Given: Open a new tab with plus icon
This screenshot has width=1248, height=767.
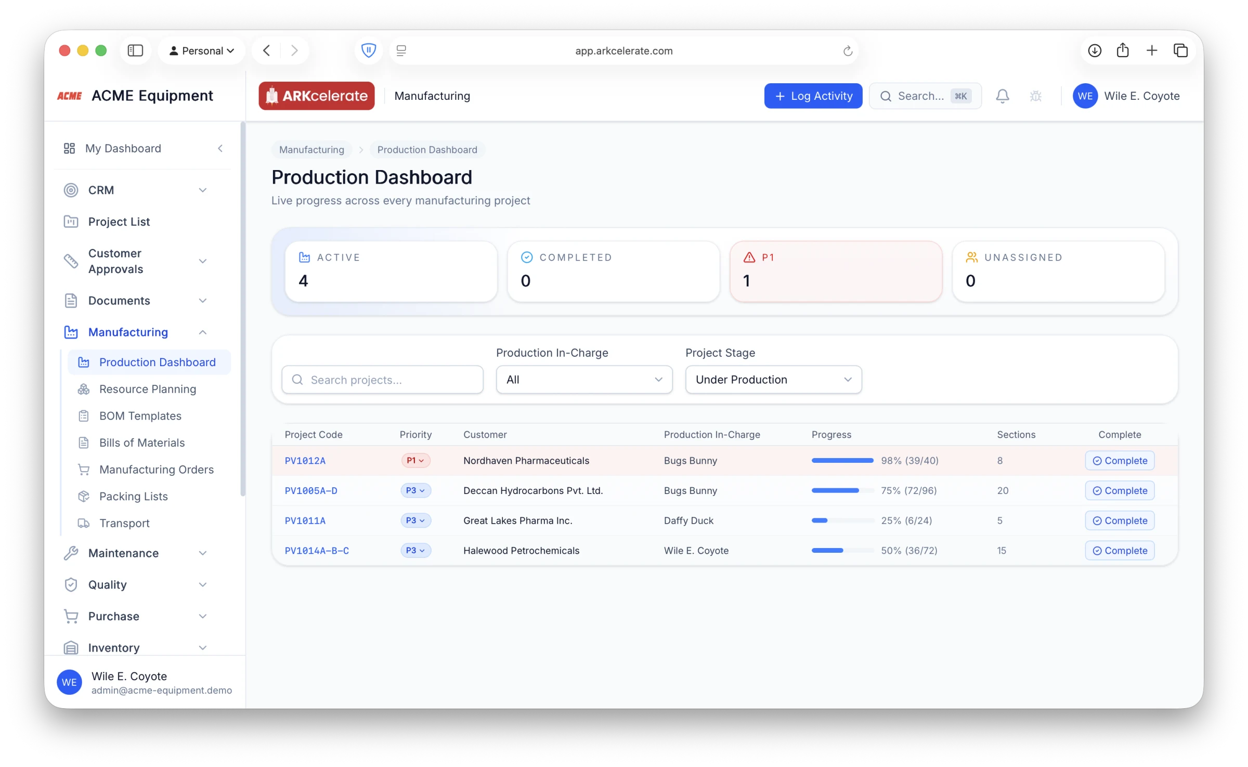Looking at the screenshot, I should [x=1151, y=50].
